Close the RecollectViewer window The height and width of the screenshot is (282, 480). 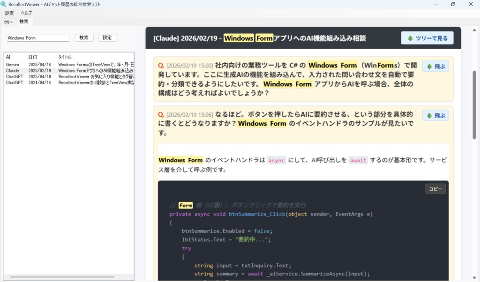pos(471,4)
